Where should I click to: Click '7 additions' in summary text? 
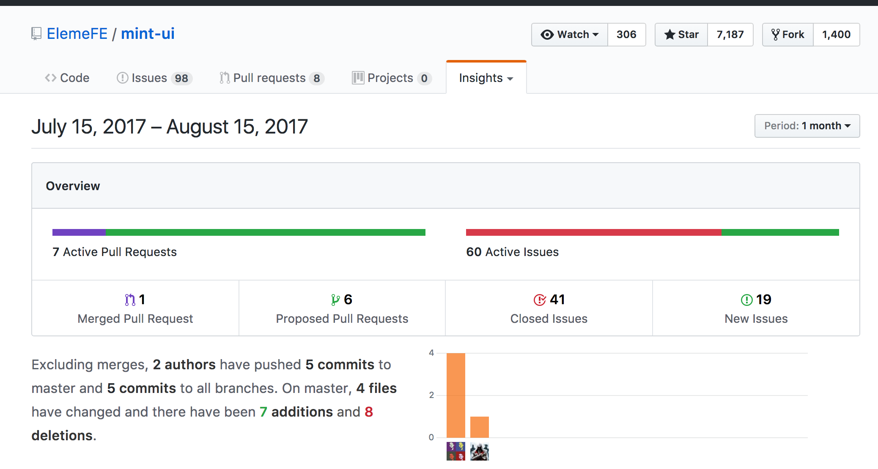coord(296,412)
